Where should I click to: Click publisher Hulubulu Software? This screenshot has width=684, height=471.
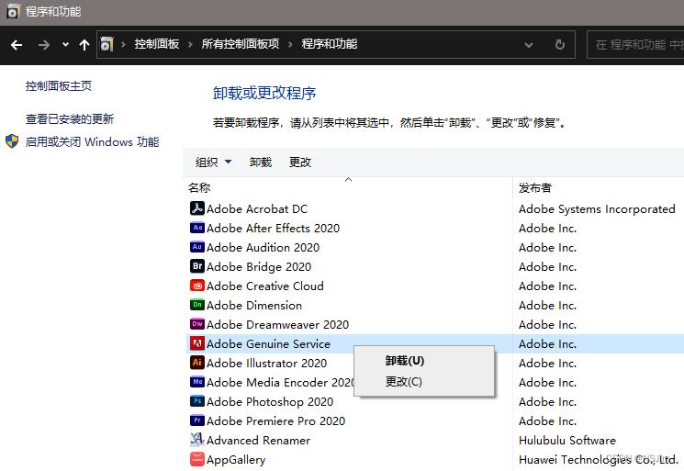point(567,440)
